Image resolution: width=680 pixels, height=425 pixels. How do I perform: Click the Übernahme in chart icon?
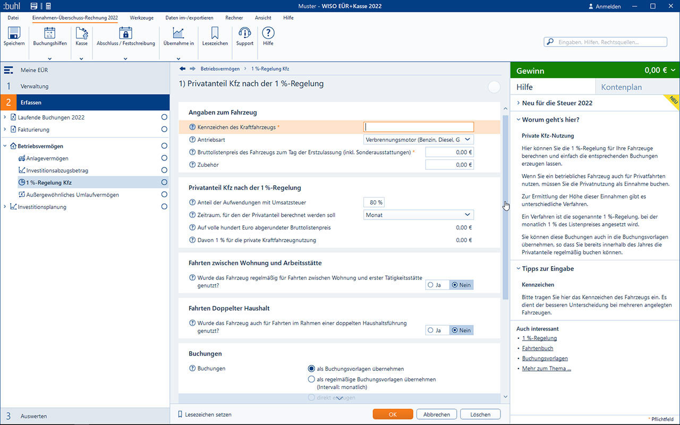pyautogui.click(x=178, y=33)
